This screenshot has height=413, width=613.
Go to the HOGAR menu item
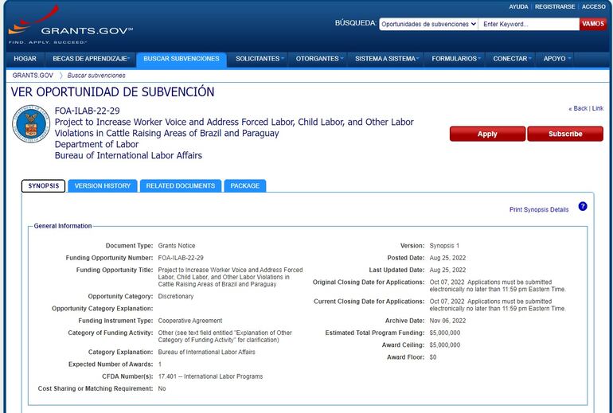tap(25, 59)
